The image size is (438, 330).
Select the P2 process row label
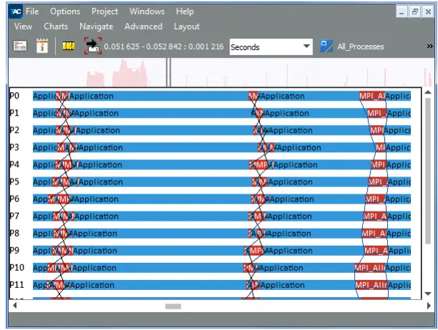[x=14, y=130]
